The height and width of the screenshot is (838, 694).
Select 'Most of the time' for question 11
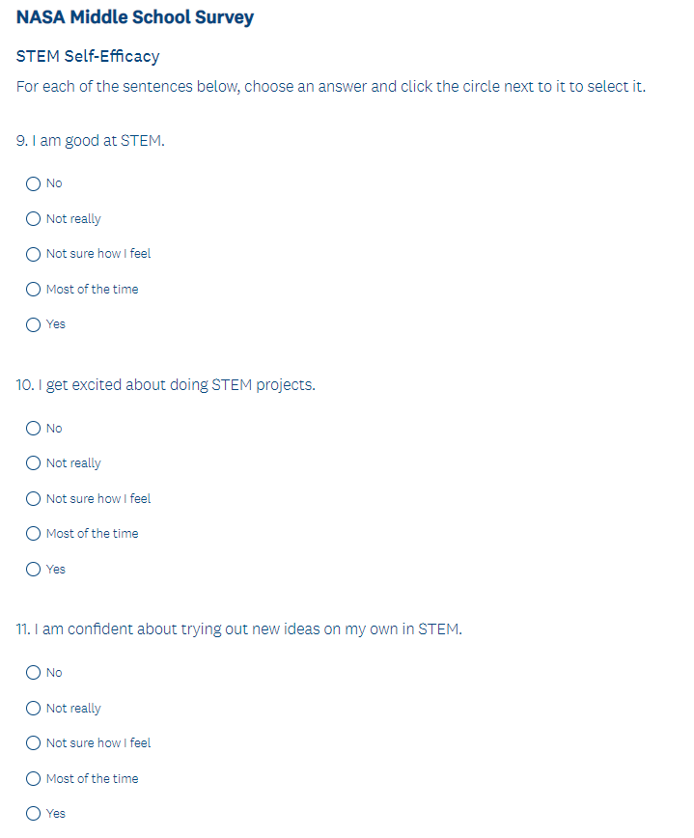pyautogui.click(x=34, y=778)
